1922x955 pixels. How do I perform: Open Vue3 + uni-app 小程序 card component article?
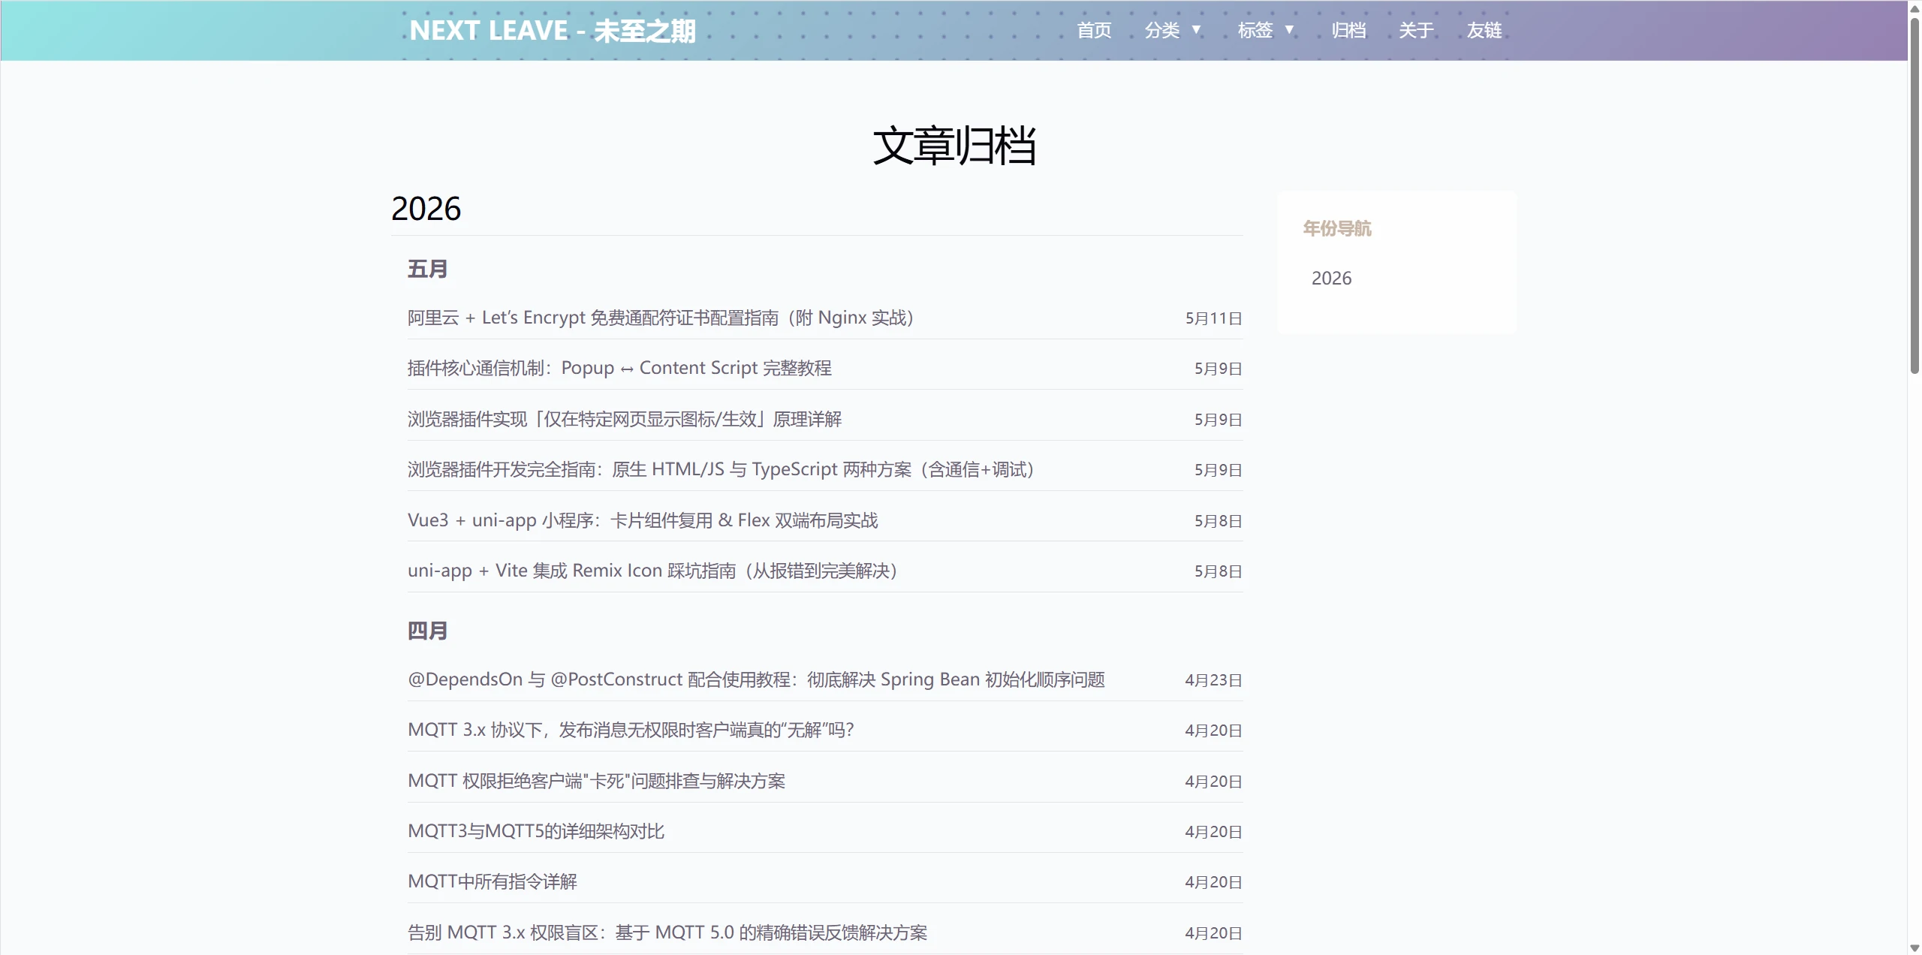(x=643, y=520)
